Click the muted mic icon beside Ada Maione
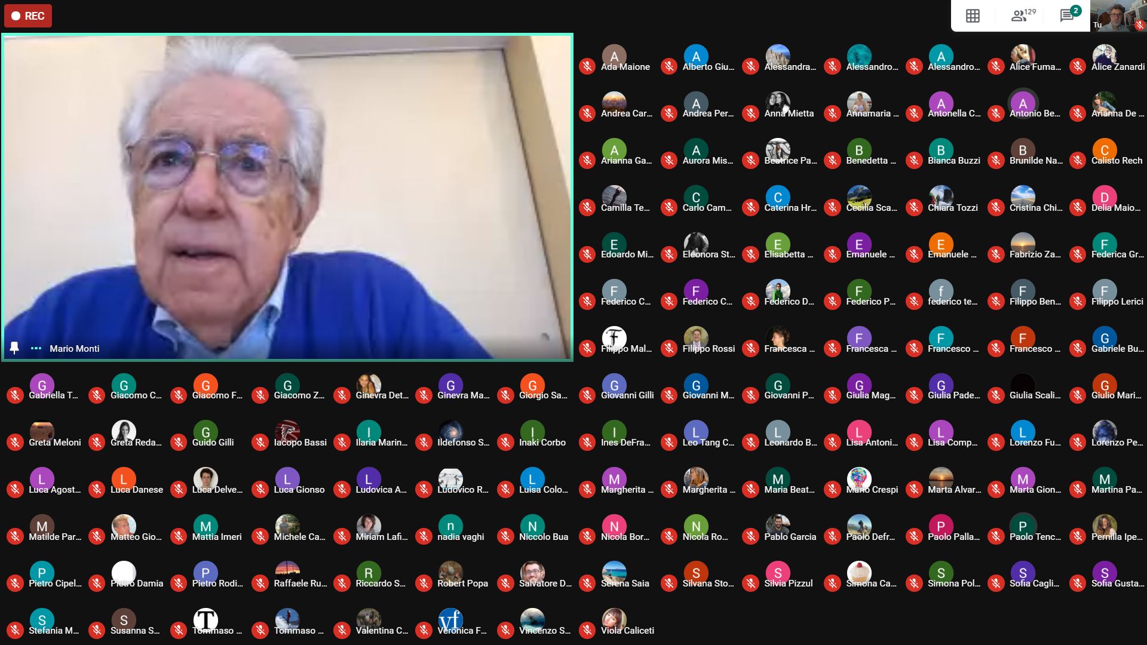 (587, 66)
